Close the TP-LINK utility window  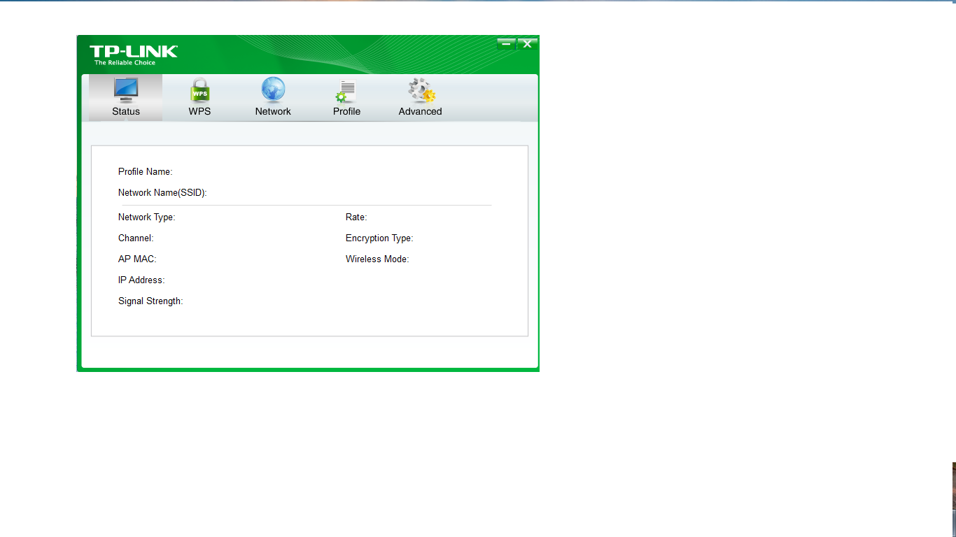[527, 44]
